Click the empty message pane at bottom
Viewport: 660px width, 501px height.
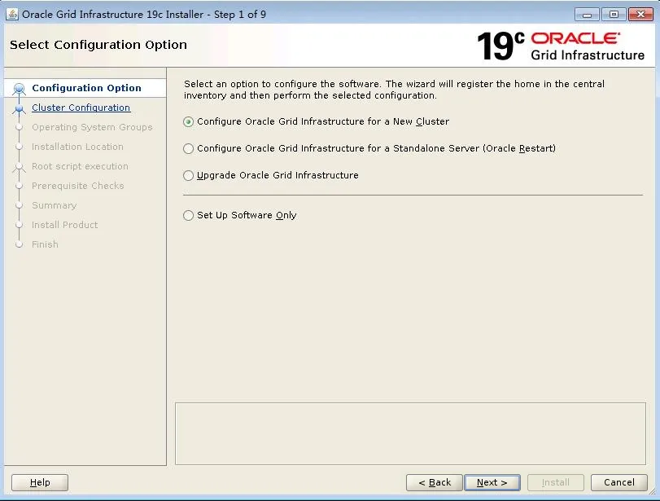tap(410, 433)
